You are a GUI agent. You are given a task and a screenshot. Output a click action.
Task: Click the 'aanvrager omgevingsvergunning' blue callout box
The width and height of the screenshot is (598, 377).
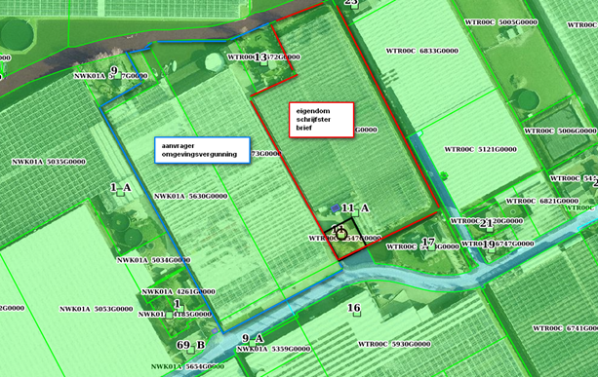[202, 150]
